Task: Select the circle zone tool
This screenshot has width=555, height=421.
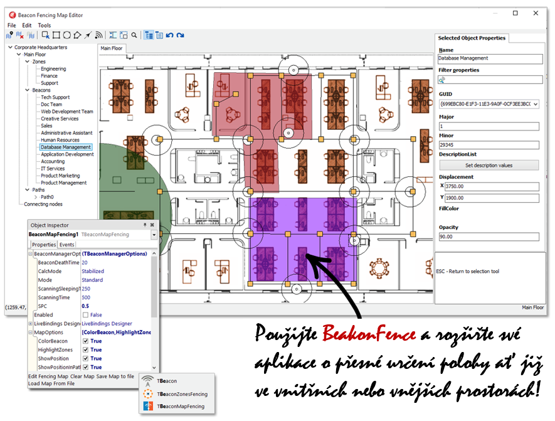Action: [66, 35]
